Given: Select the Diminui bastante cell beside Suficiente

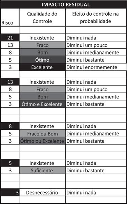Looking at the screenshot, I should click(x=96, y=170).
